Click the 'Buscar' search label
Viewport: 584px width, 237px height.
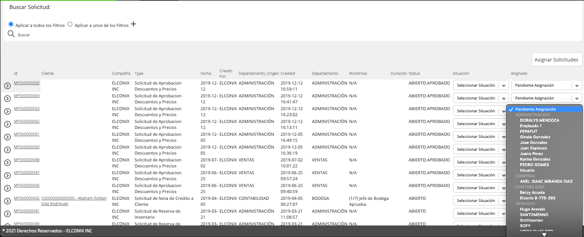pyautogui.click(x=24, y=35)
